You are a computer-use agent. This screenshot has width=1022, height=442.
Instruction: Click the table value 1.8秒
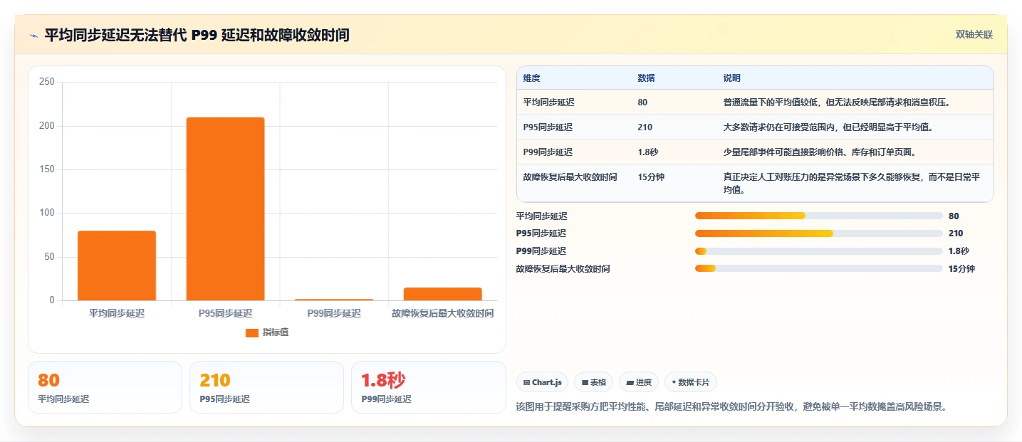(x=648, y=152)
